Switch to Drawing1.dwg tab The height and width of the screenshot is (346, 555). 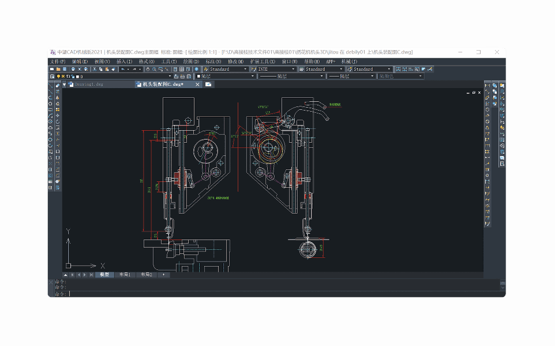(x=88, y=84)
